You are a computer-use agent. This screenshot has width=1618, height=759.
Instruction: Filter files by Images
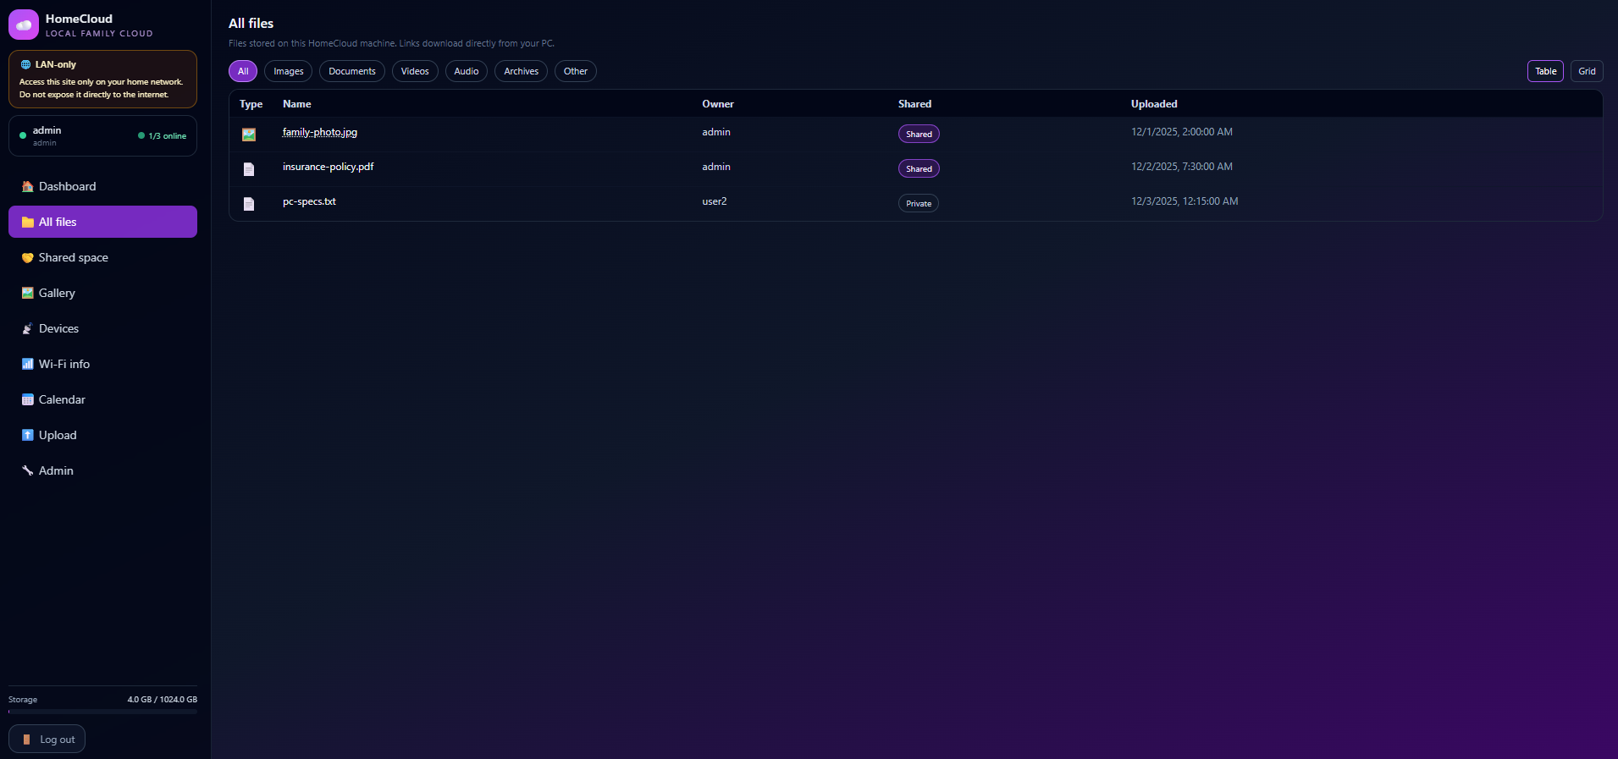click(288, 71)
